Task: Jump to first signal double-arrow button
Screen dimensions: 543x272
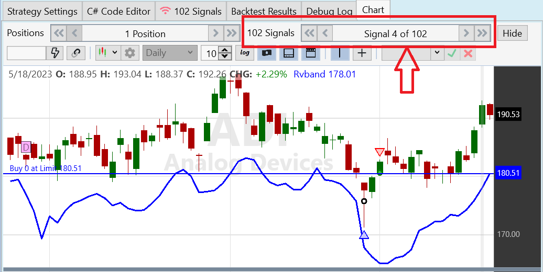Action: pyautogui.click(x=309, y=33)
